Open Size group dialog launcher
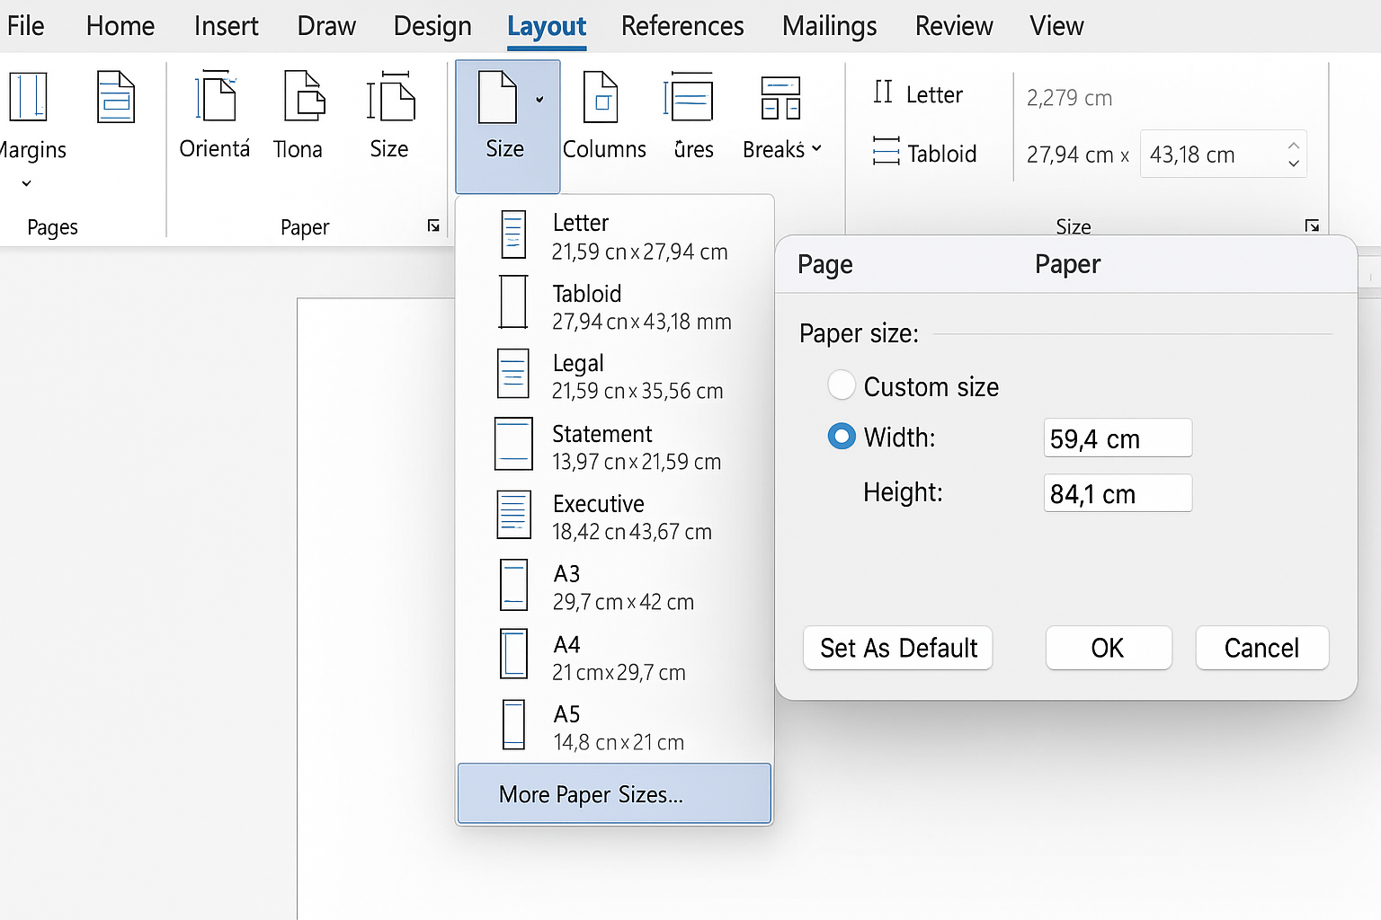This screenshot has width=1381, height=920. tap(1312, 226)
